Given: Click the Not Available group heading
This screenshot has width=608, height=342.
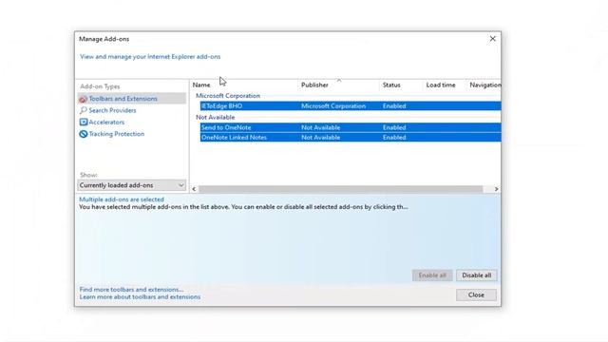Looking at the screenshot, I should click(216, 117).
